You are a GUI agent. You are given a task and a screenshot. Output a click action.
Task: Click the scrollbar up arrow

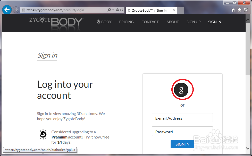(248, 20)
